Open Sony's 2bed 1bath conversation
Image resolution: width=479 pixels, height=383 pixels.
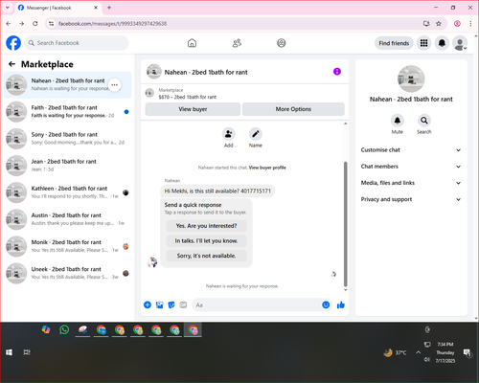pyautogui.click(x=67, y=139)
